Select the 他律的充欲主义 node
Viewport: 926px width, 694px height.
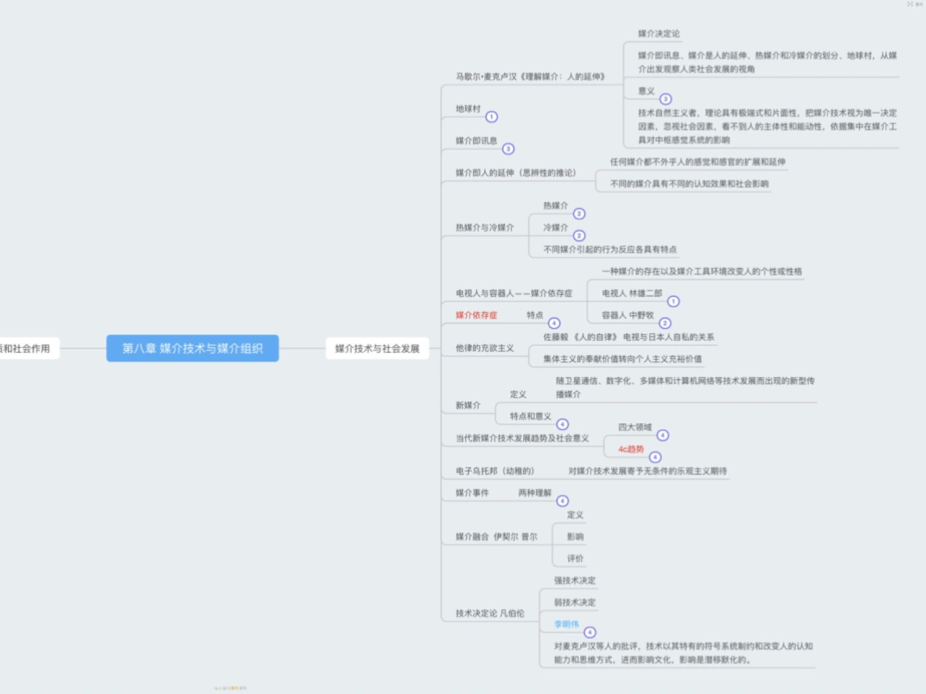[x=484, y=348]
